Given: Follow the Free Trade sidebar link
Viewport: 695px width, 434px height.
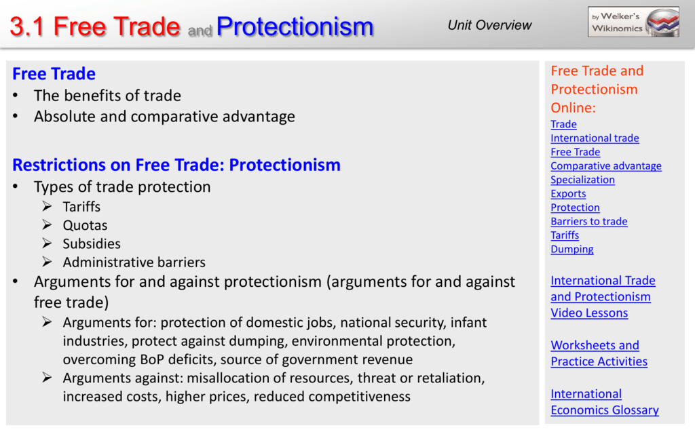Looking at the screenshot, I should (x=575, y=152).
